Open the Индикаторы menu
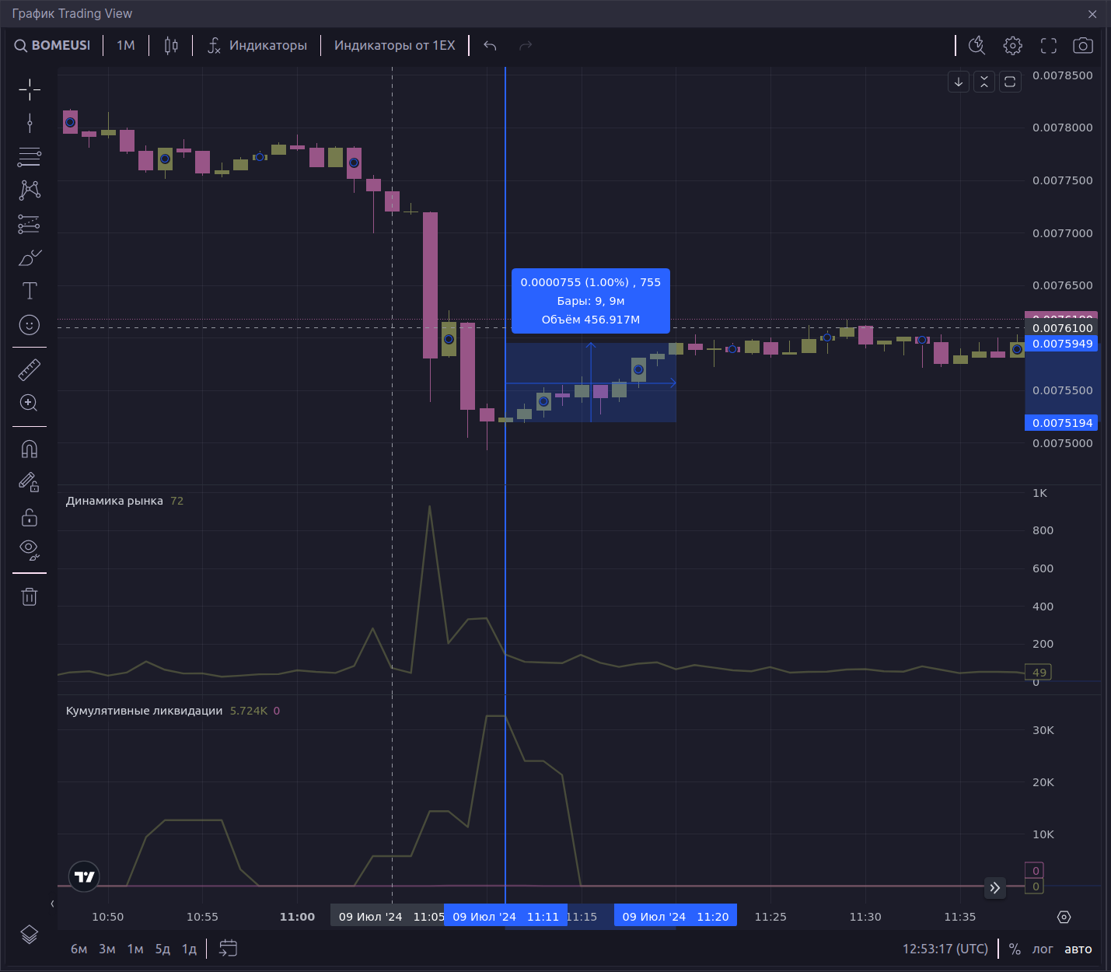Screen dimensions: 1111x972 tap(257, 46)
